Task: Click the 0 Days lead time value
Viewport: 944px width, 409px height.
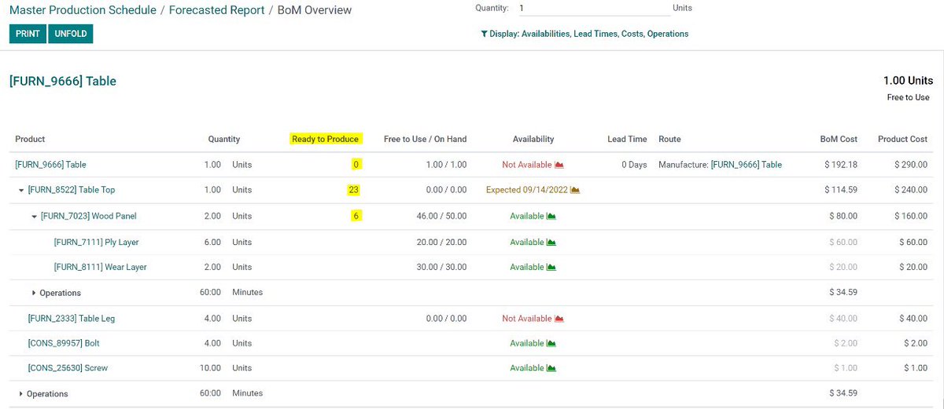Action: (x=634, y=165)
